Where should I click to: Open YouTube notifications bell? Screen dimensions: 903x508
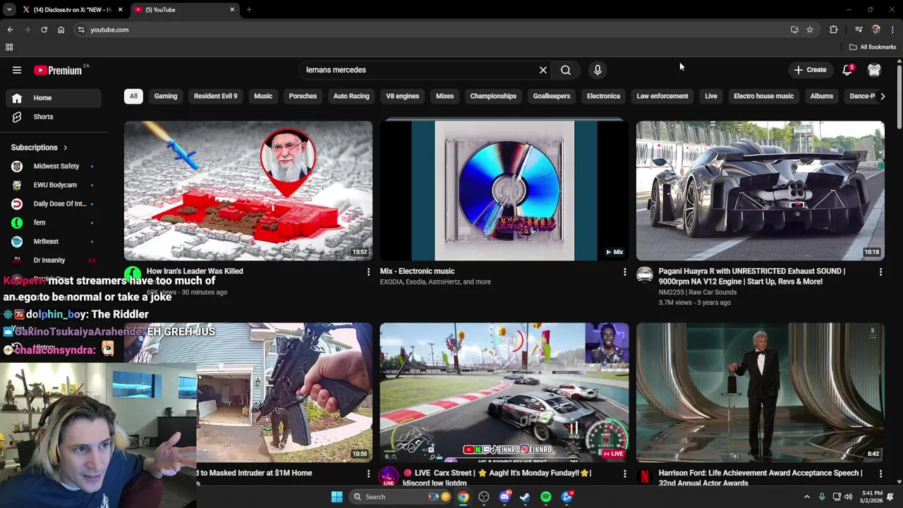[x=847, y=70]
